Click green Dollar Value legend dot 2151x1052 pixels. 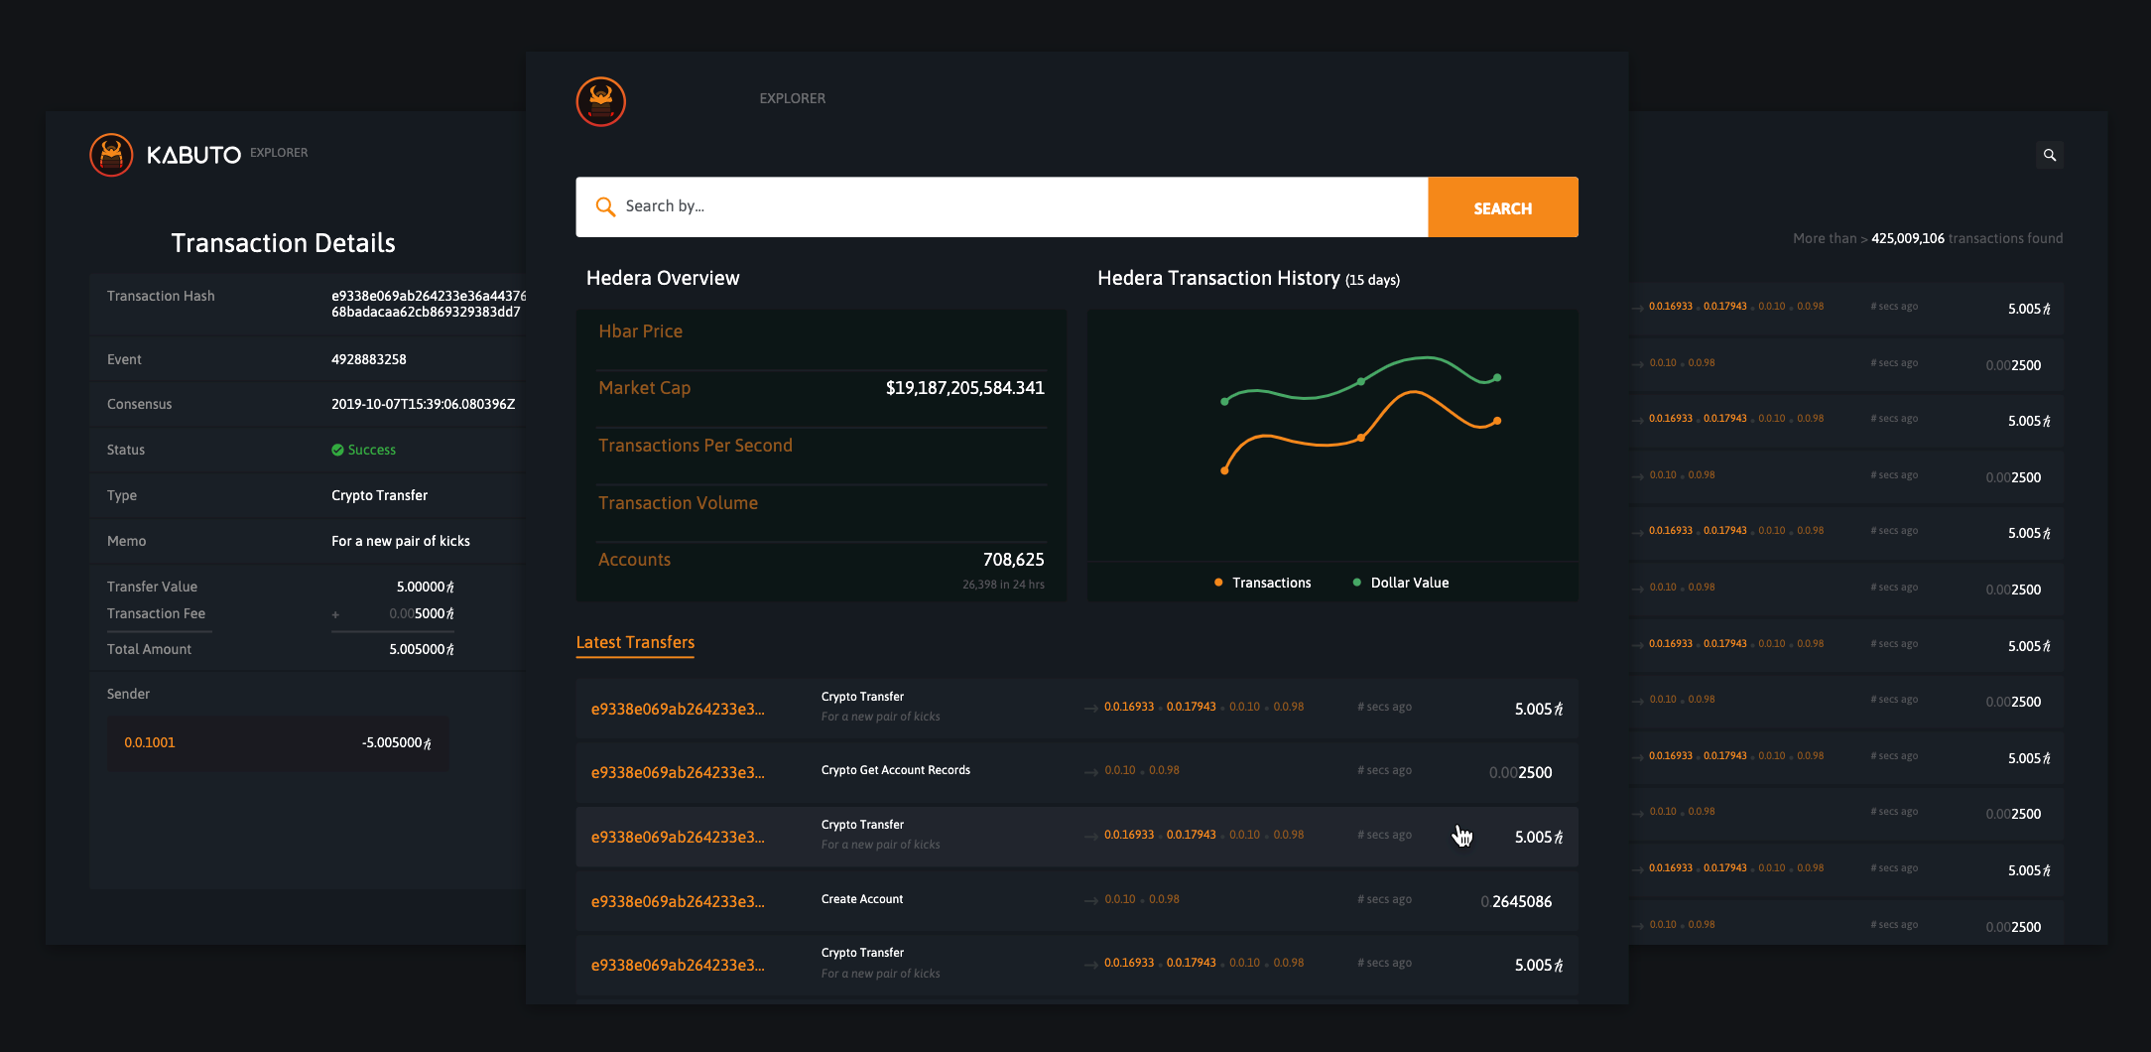coord(1356,583)
